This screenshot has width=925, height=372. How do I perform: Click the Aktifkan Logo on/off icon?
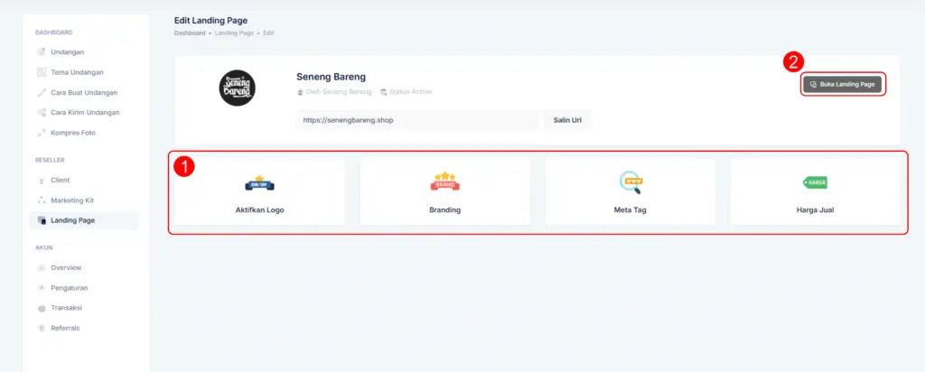[259, 183]
